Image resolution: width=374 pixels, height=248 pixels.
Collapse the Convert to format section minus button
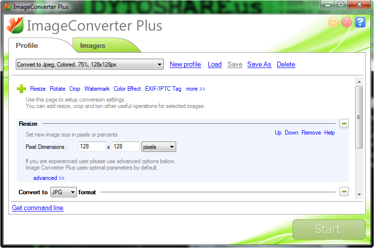[344, 191]
